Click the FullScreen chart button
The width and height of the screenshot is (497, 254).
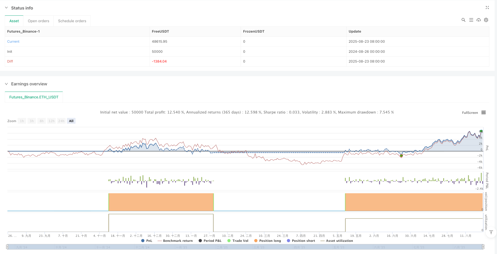pos(470,113)
